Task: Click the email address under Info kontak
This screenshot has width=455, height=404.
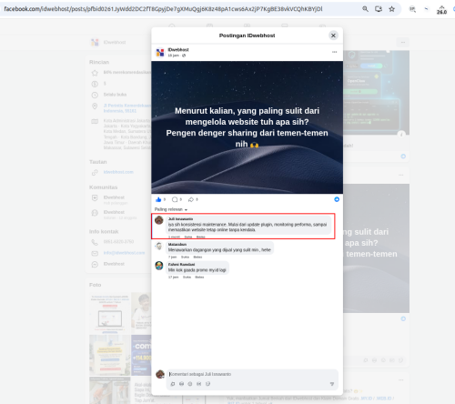Action: [124, 253]
